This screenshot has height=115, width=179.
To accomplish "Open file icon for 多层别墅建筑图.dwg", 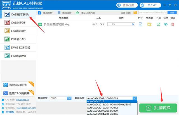I will (x=140, y=24).
